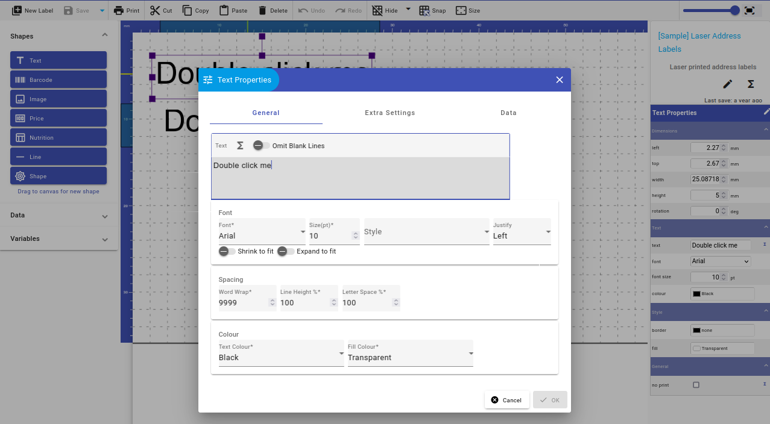Click the Snap grid icon

coord(424,10)
